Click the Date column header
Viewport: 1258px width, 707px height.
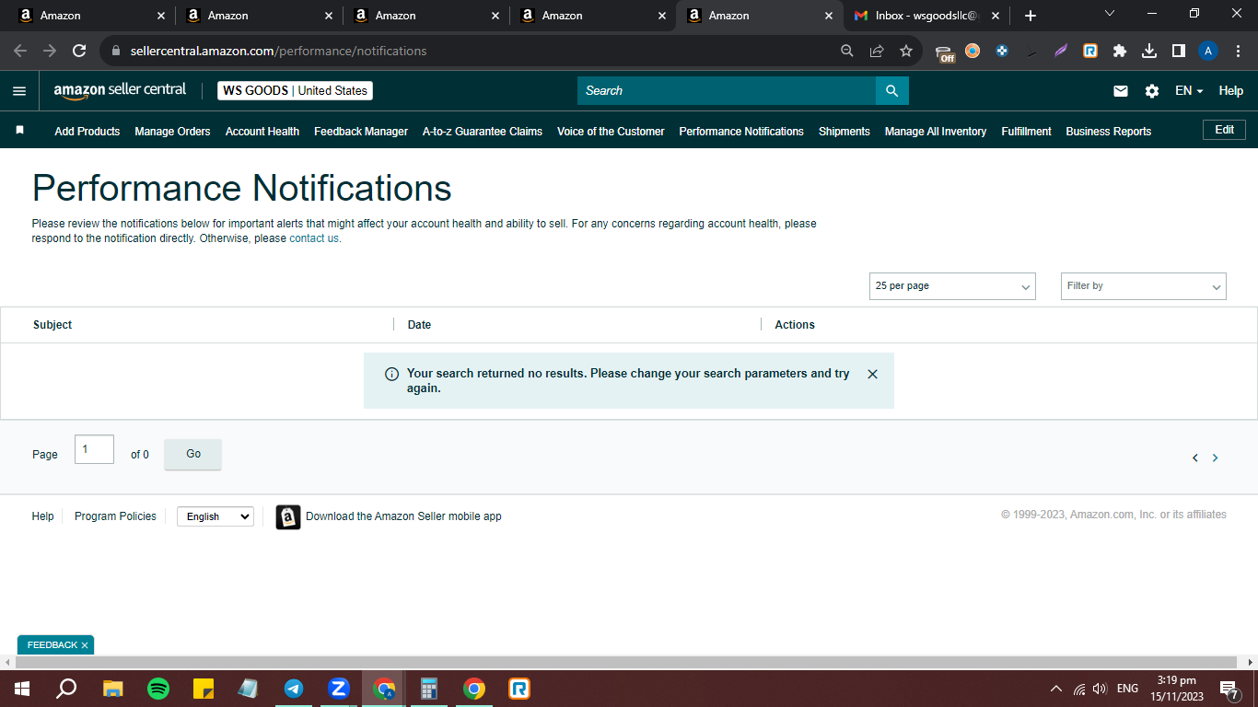click(x=419, y=325)
